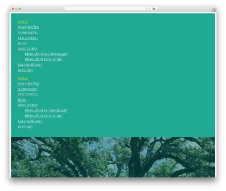Viewport: 226px width, 191px height.
Task: Open KALENDÁŘ AKCÍ in second menu
Action: tap(30, 121)
